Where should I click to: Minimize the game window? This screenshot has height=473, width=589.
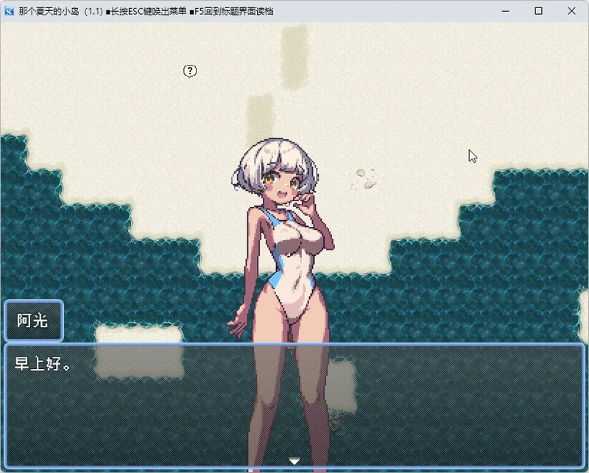(504, 11)
